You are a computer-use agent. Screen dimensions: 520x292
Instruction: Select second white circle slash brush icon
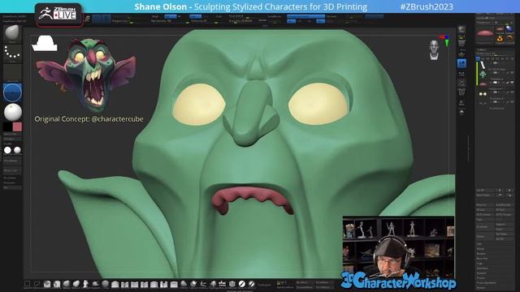click(x=252, y=284)
